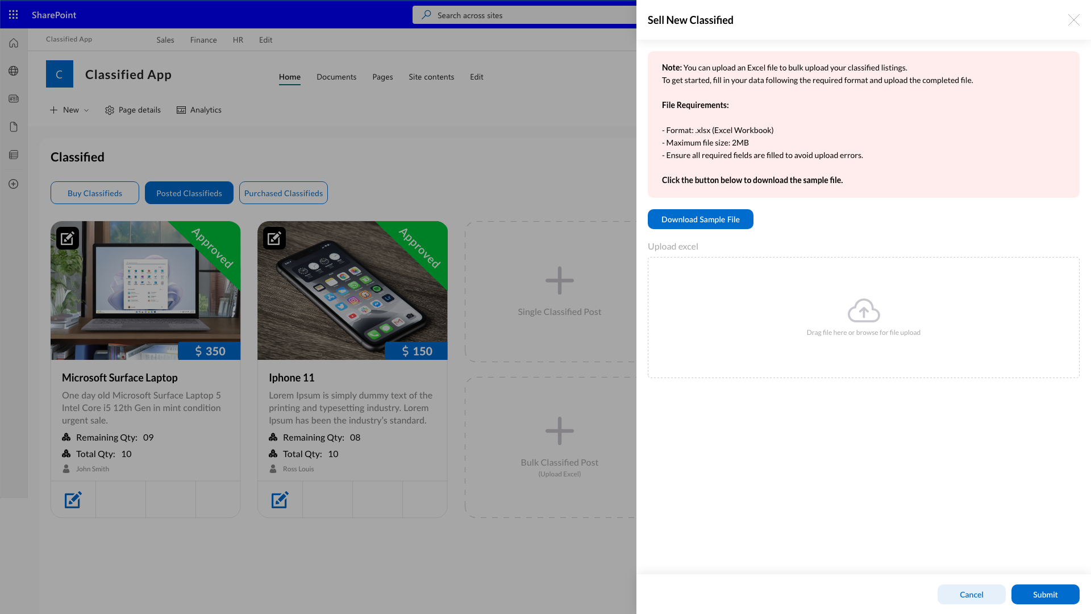Click the Microsoft Surface Laptop photo
This screenshot has height=614, width=1091.
coord(145,290)
